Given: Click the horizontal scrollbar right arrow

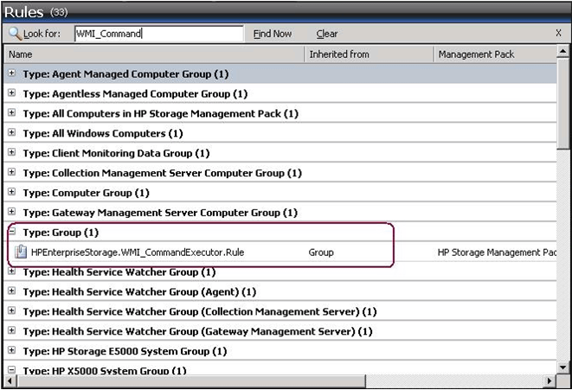Looking at the screenshot, I should click(x=550, y=381).
